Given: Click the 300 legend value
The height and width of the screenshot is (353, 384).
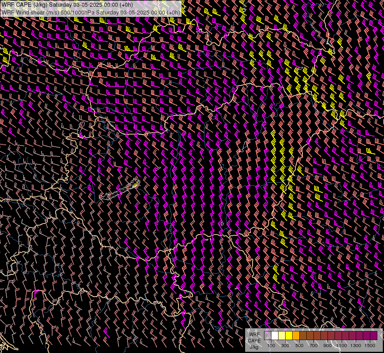Looking at the screenshot, I should 285,346.
